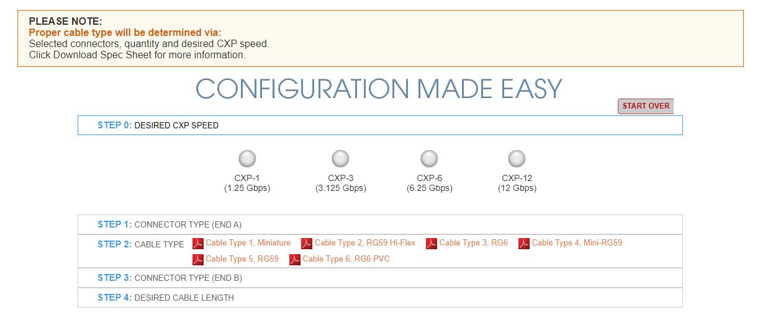
Task: Expand Step 0: Desired CXP Speed section
Action: (x=380, y=125)
